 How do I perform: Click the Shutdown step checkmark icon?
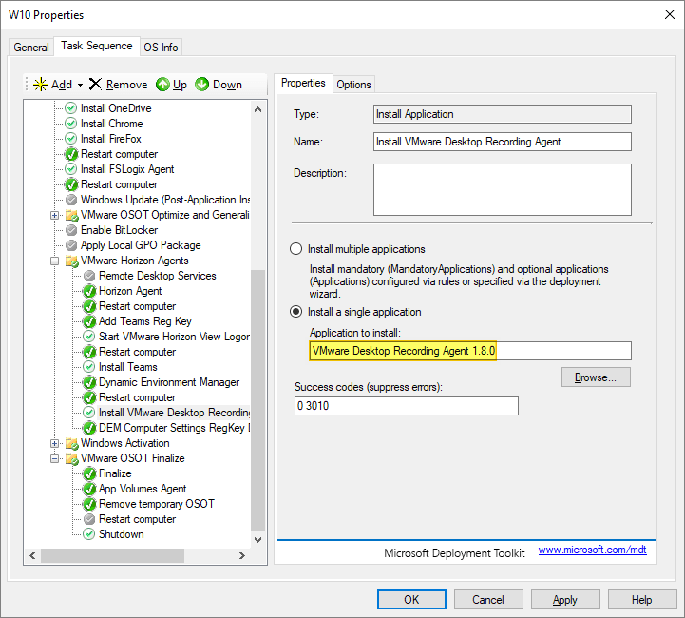coord(88,534)
